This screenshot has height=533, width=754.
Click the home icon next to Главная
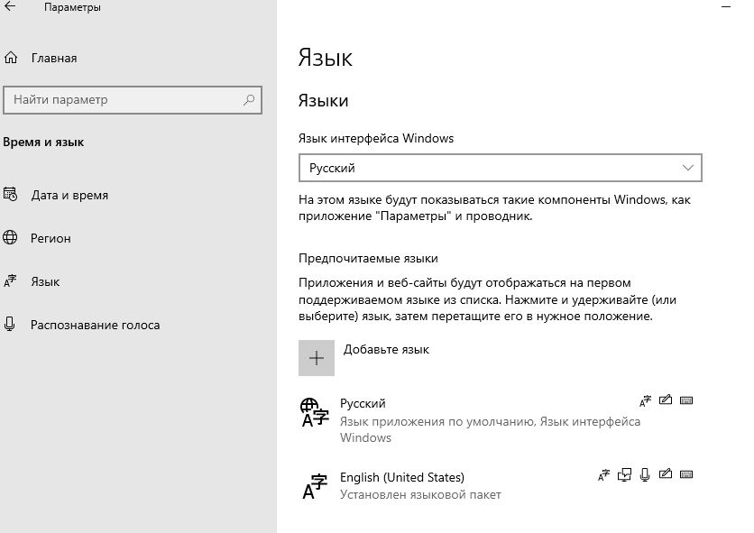coord(11,59)
